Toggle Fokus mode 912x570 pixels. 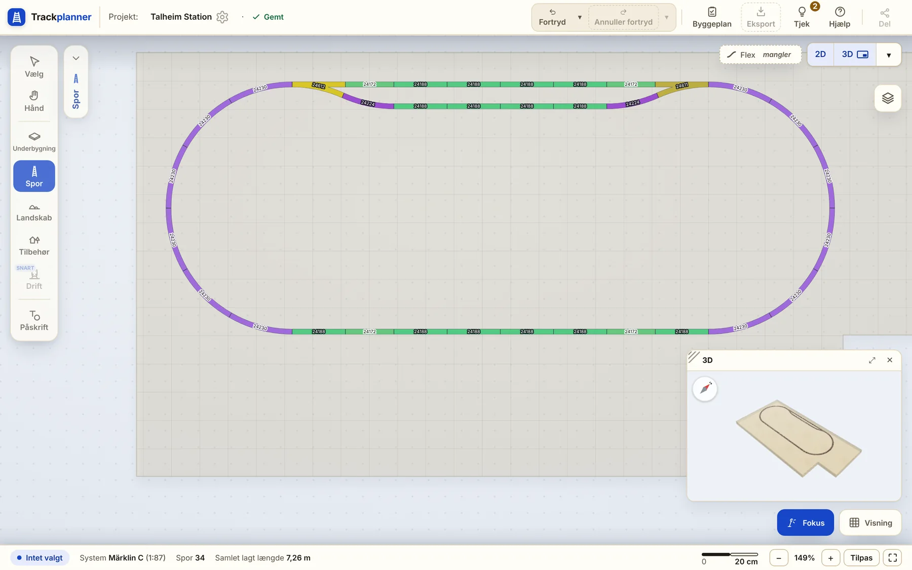(806, 522)
